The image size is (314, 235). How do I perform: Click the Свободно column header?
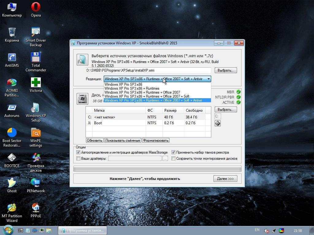[x=194, y=110]
